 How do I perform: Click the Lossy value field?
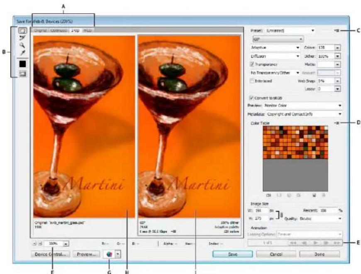[326, 89]
